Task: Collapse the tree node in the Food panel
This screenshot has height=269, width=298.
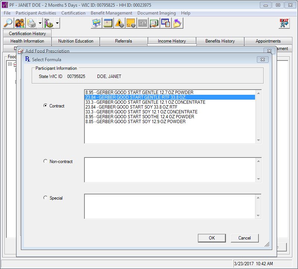Action: click(x=10, y=64)
